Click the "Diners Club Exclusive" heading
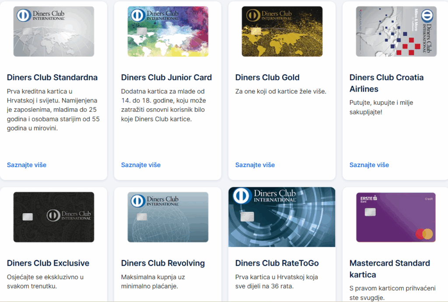 pyautogui.click(x=48, y=263)
